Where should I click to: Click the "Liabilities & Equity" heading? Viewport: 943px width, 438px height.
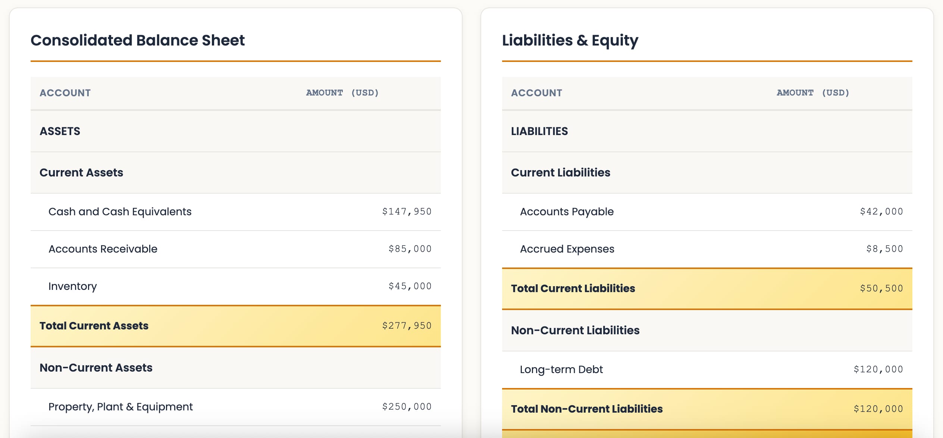570,40
